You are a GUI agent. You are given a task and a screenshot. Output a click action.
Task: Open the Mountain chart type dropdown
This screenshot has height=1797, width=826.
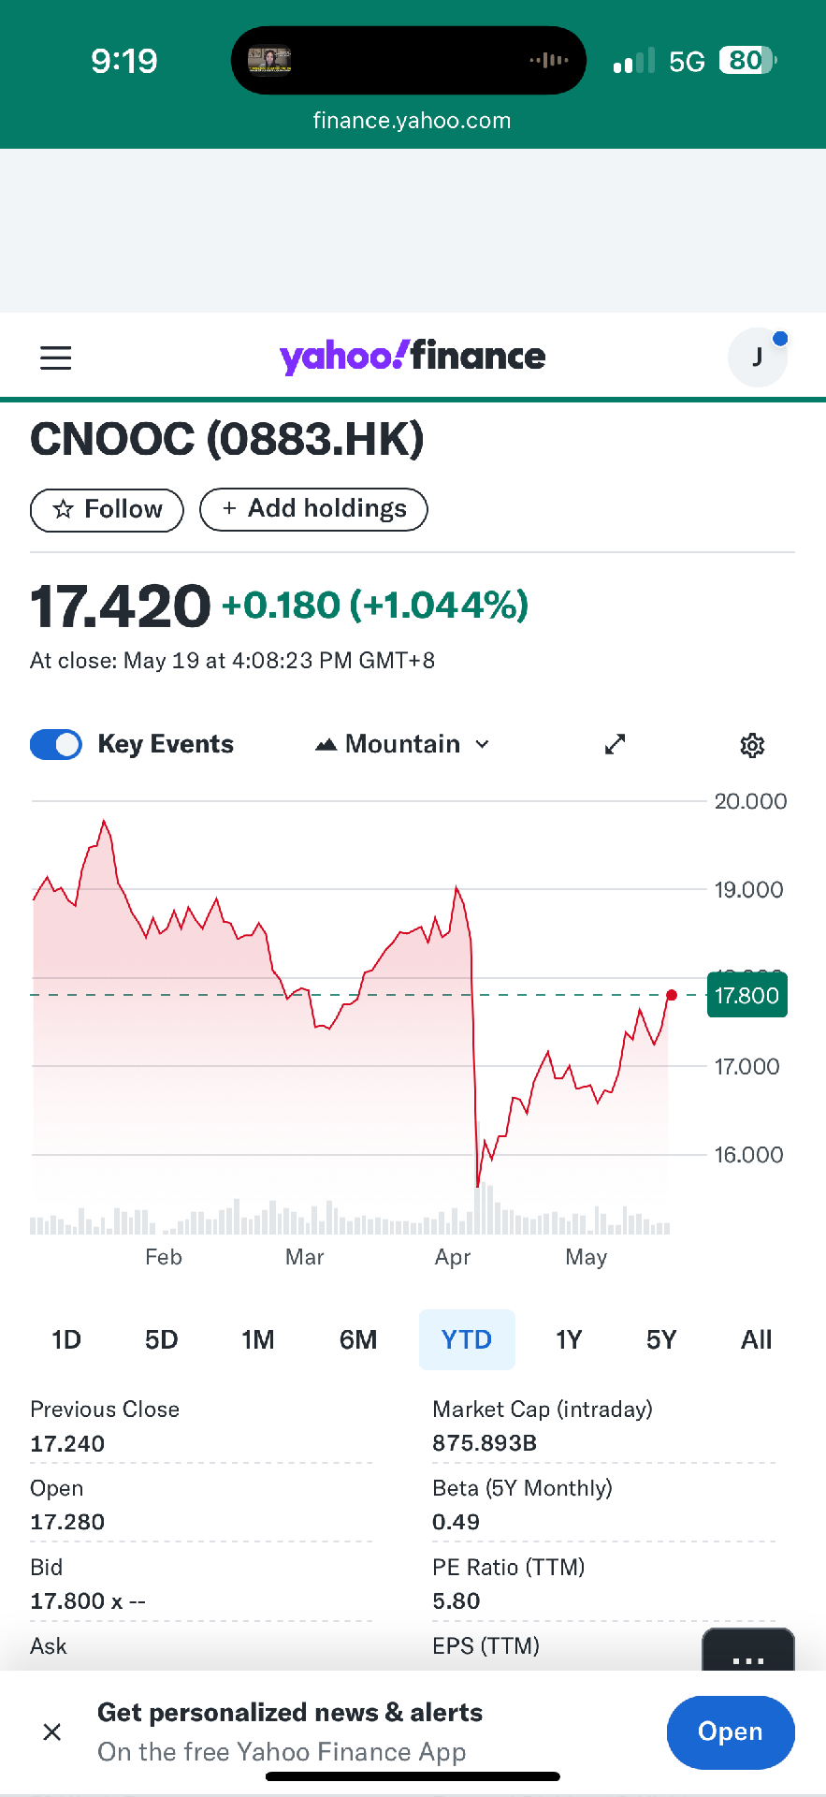coord(403,744)
